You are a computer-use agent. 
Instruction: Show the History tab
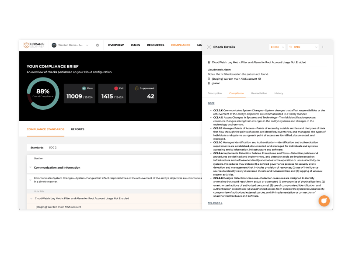point(279,93)
